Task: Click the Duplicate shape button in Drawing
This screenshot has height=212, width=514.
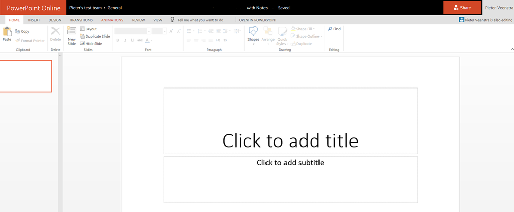Action: [302, 44]
